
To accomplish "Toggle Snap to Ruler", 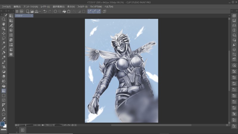I will [x=90, y=11].
